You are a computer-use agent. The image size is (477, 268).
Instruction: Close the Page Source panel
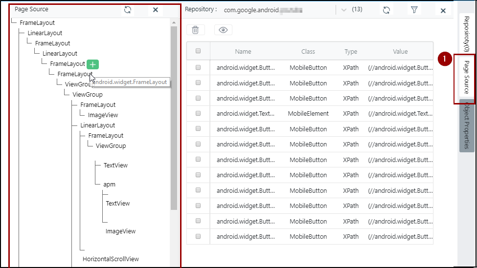[156, 10]
